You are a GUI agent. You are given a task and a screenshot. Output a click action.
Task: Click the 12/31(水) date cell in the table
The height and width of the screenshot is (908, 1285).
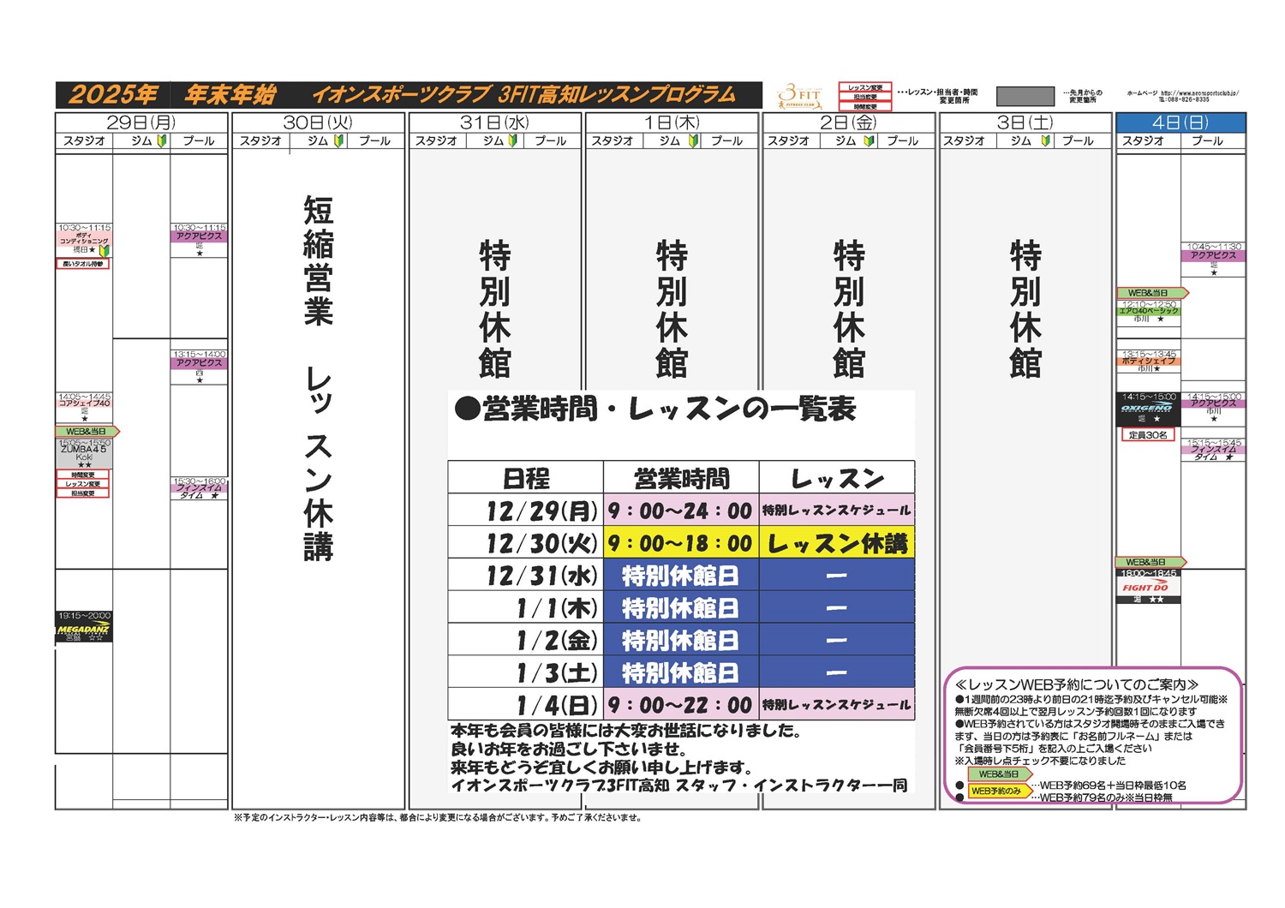click(x=526, y=576)
